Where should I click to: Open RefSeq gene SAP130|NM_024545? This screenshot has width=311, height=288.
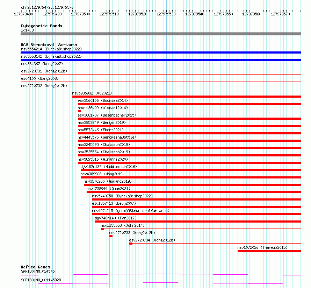[x=38, y=271]
